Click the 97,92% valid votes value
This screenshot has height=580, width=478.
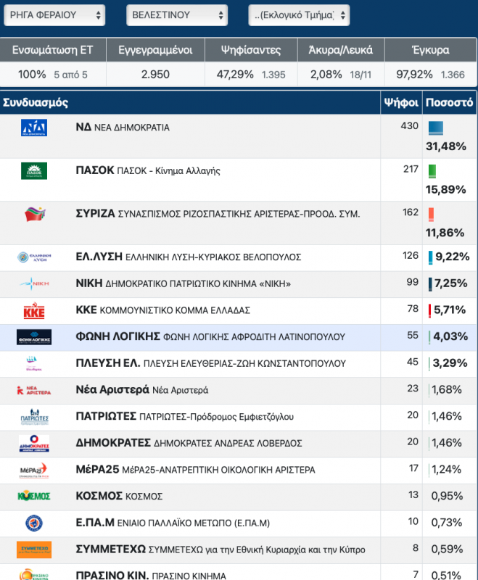point(414,75)
